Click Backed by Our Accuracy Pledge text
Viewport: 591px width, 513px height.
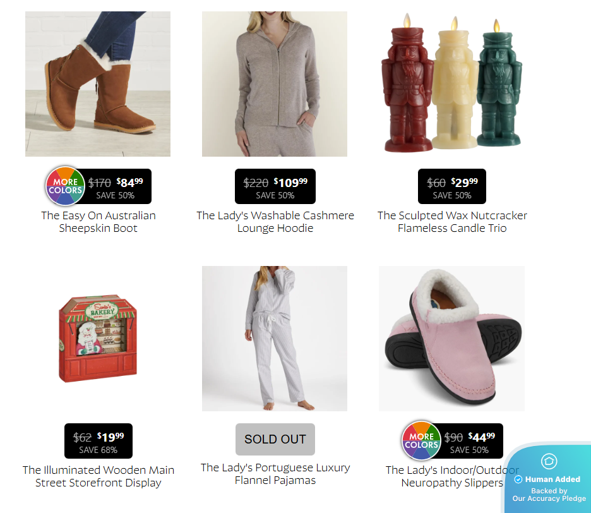(549, 495)
